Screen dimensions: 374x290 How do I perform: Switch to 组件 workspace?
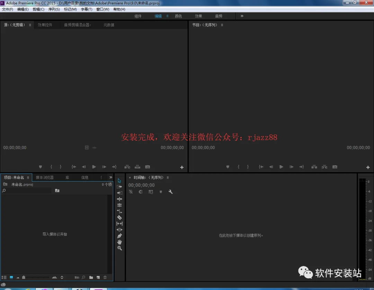tap(138, 16)
